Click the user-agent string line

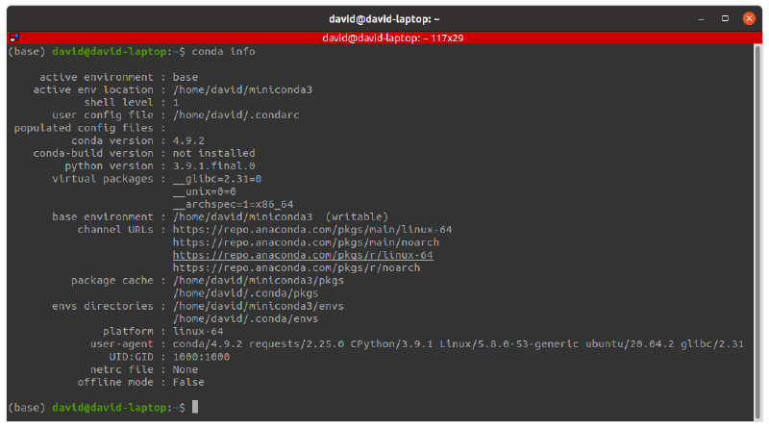[459, 344]
